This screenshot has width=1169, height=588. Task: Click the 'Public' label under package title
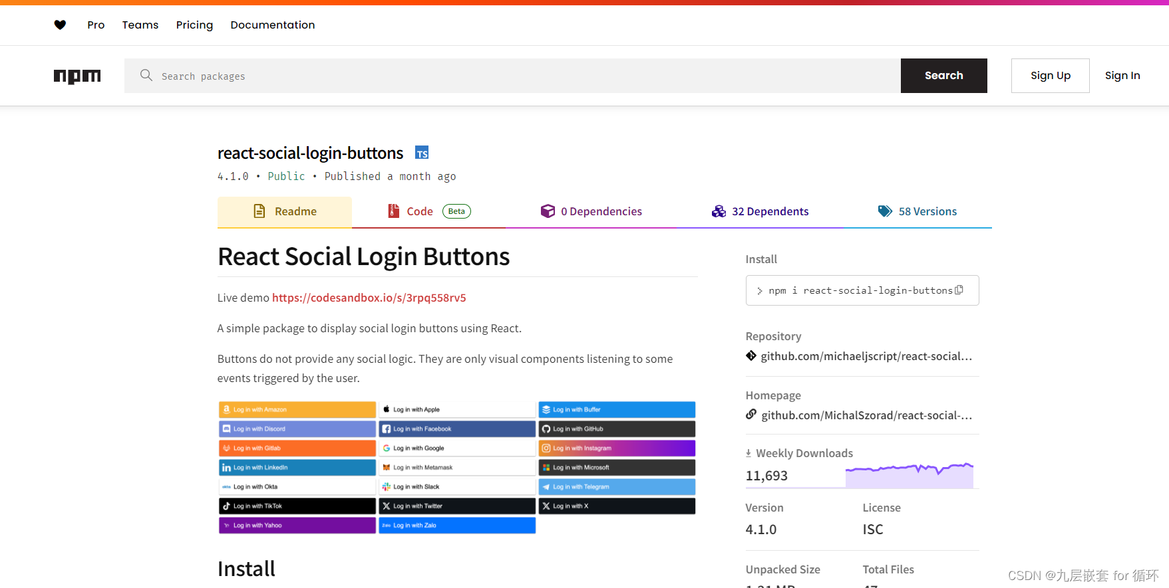(286, 176)
